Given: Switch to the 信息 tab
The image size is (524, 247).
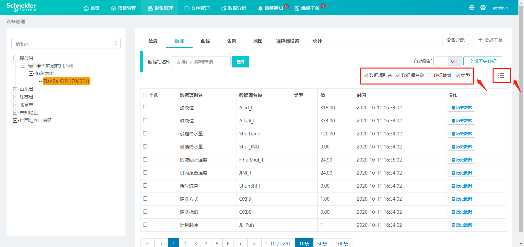Looking at the screenshot, I should click(153, 41).
